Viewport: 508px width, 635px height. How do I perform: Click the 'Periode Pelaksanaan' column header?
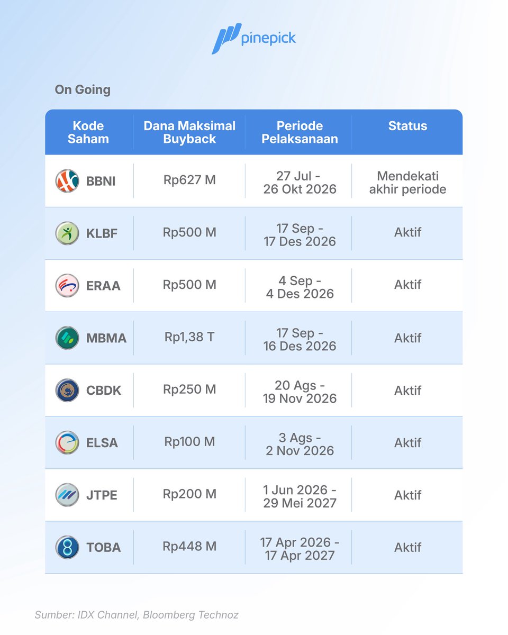coord(300,132)
